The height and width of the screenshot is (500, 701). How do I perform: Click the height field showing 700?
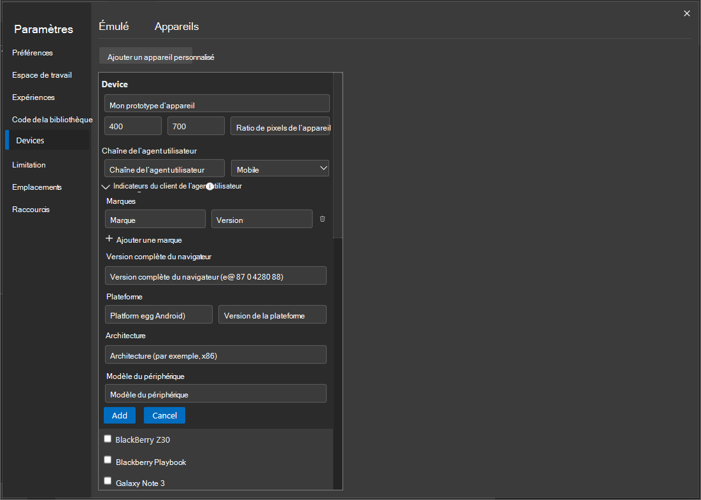tap(196, 126)
